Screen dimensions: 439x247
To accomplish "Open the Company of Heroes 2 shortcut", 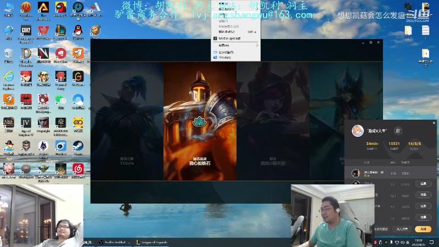I will (x=26, y=34).
